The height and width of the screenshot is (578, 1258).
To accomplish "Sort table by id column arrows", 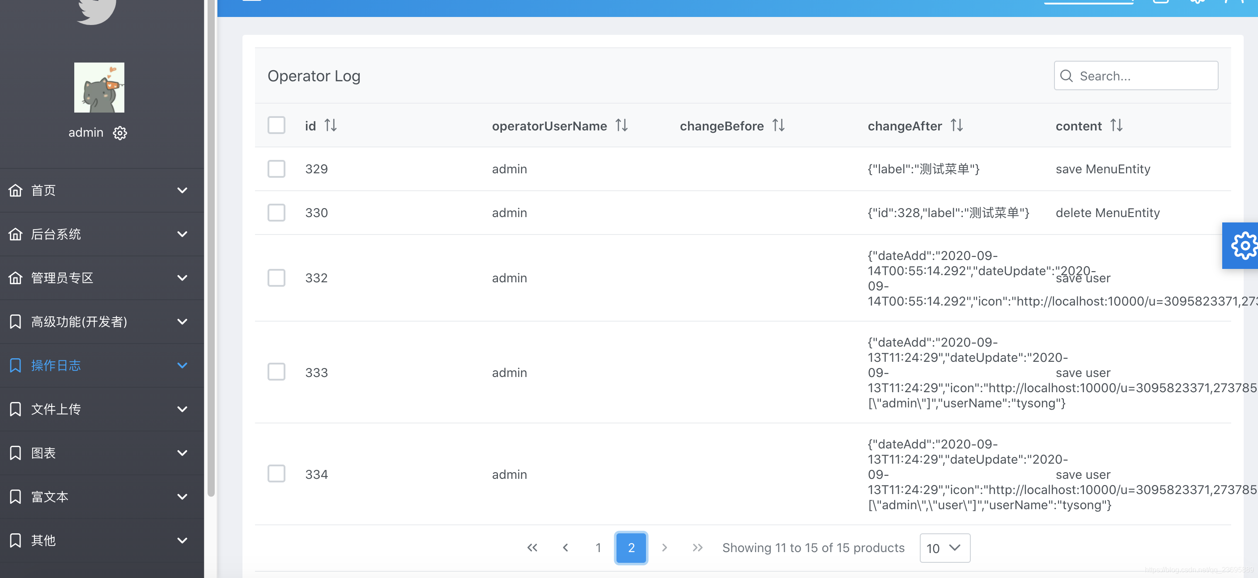I will (x=331, y=126).
